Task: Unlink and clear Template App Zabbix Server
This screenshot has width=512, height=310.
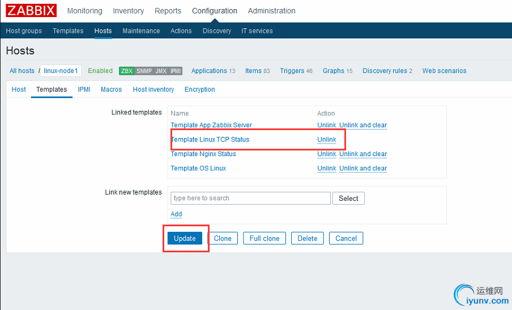Action: pyautogui.click(x=363, y=125)
